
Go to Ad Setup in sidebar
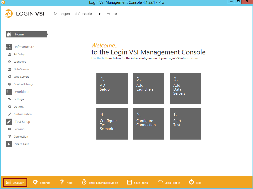(x=19, y=54)
